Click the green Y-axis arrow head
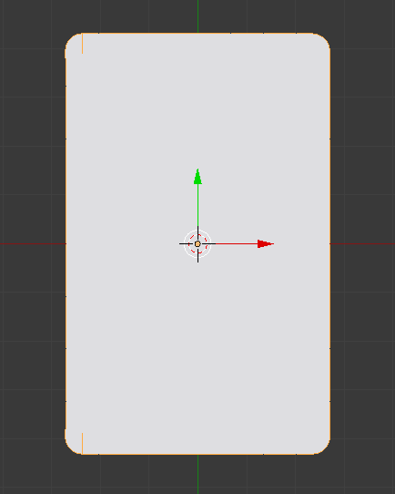 [x=197, y=177]
